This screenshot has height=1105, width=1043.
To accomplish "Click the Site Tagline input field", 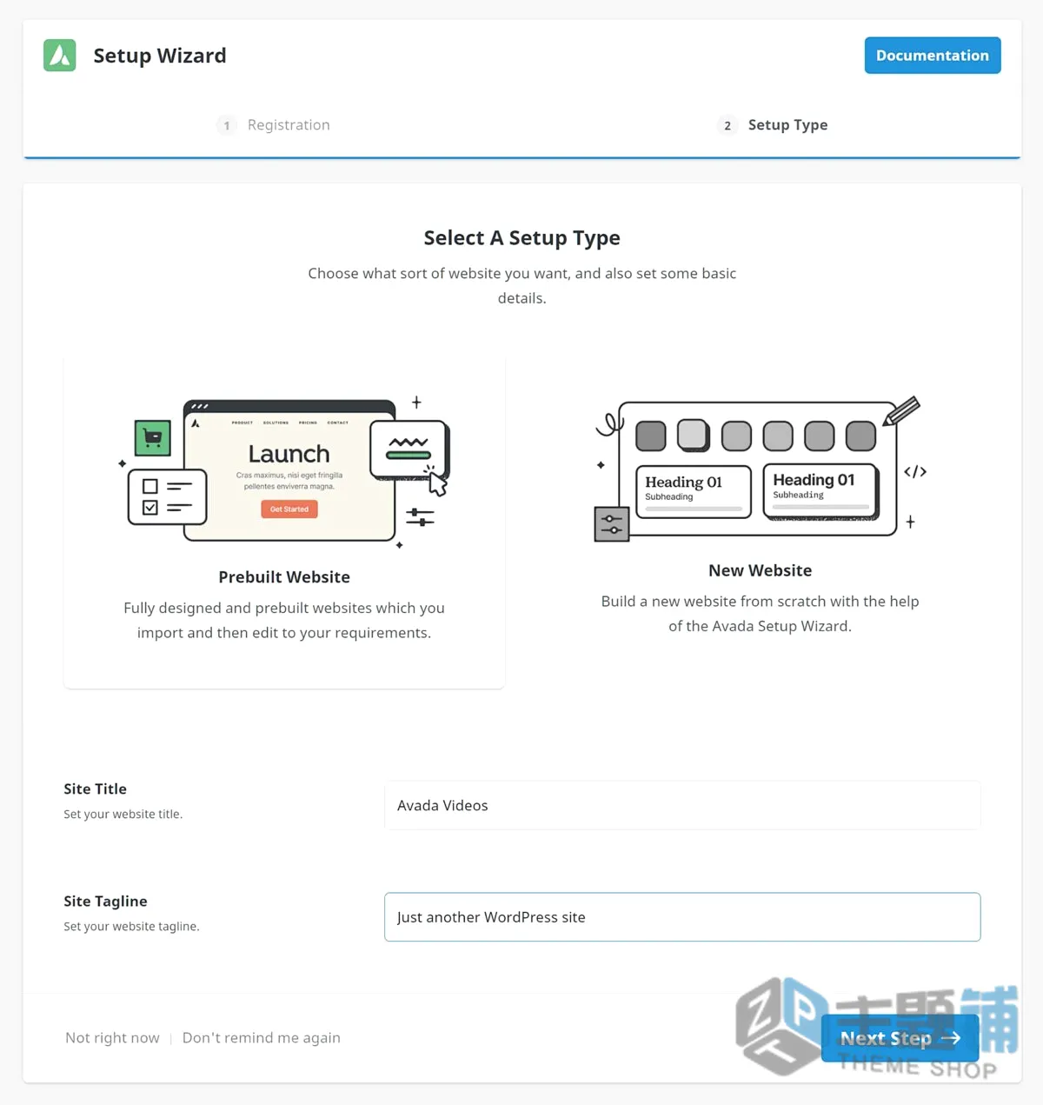I will click(682, 917).
